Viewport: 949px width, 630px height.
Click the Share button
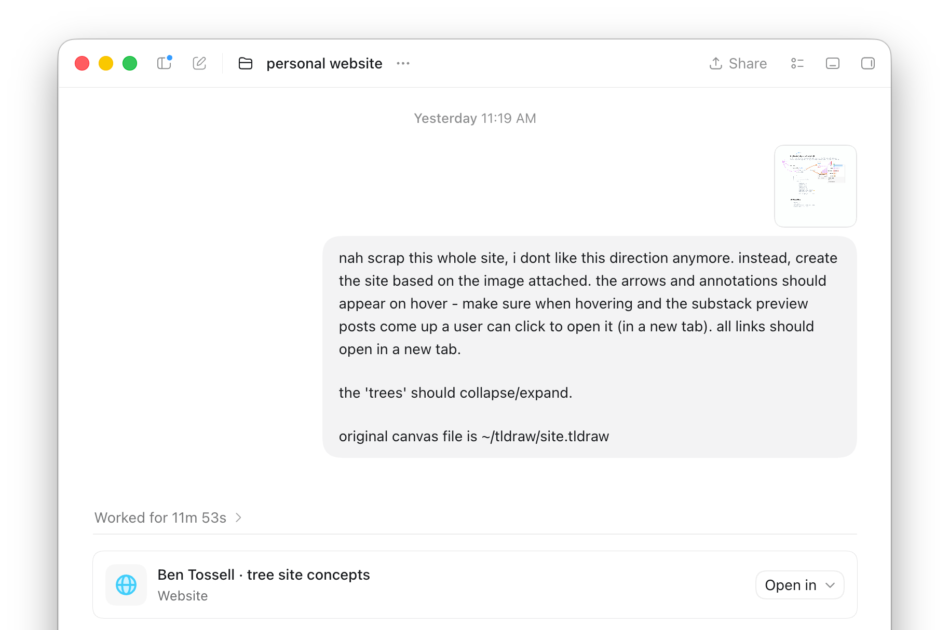pyautogui.click(x=738, y=63)
